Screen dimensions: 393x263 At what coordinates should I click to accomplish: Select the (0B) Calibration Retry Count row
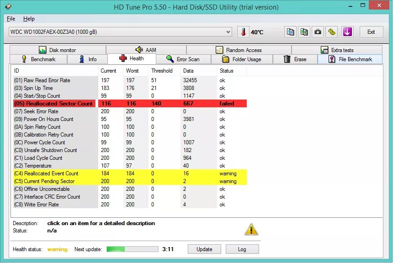coord(130,135)
